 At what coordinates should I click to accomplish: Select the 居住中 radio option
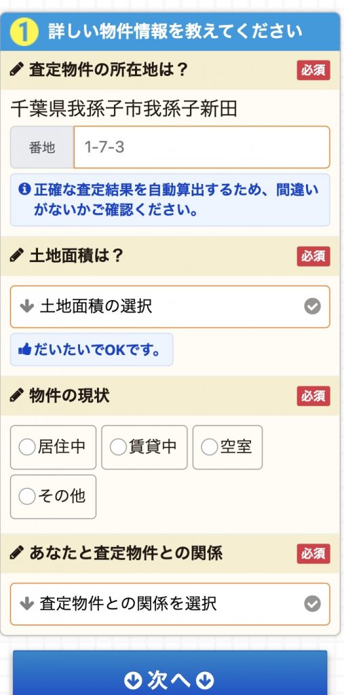pyautogui.click(x=53, y=447)
